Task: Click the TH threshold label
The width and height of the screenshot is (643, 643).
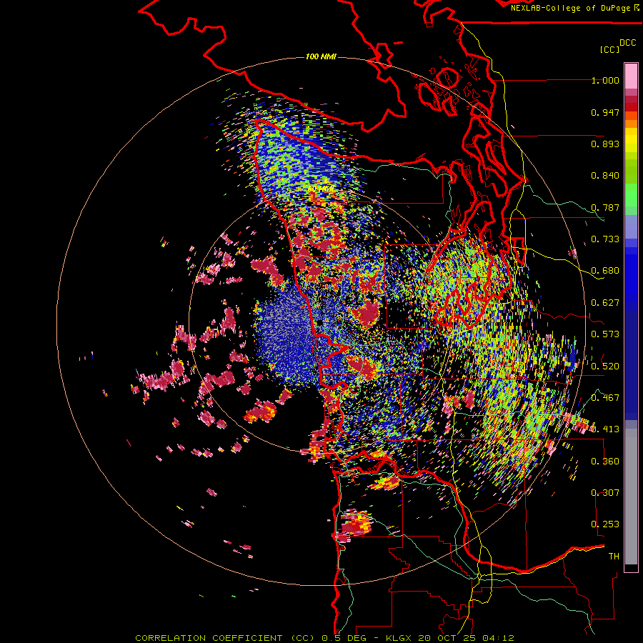Action: click(x=614, y=557)
